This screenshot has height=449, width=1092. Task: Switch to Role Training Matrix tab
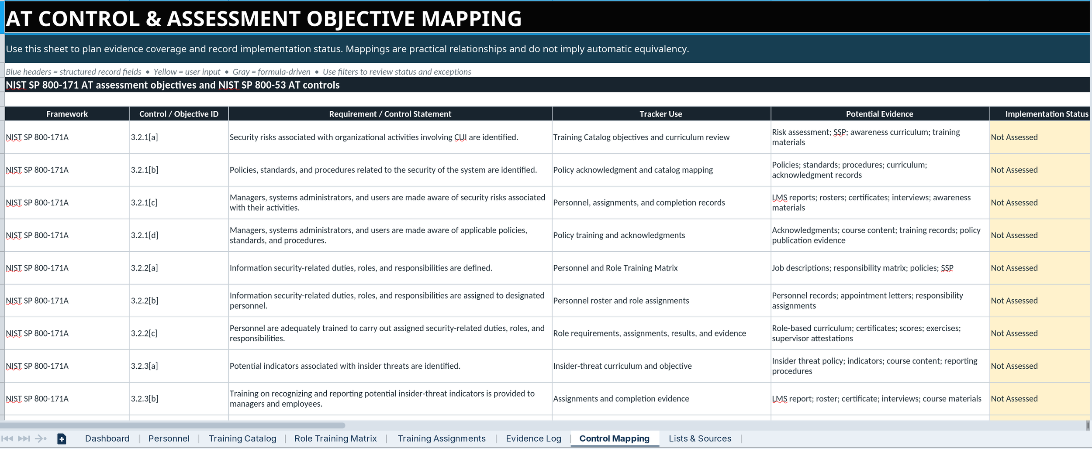coord(335,439)
